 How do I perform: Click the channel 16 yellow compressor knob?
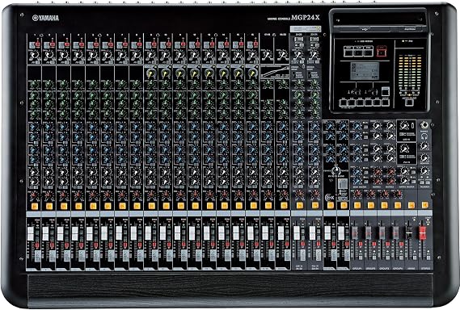(x=253, y=73)
